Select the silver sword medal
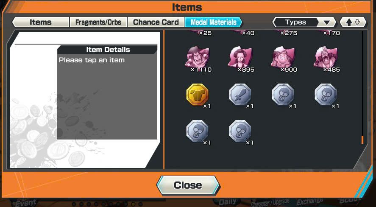Screen dimensions: 376x207 click(x=240, y=95)
